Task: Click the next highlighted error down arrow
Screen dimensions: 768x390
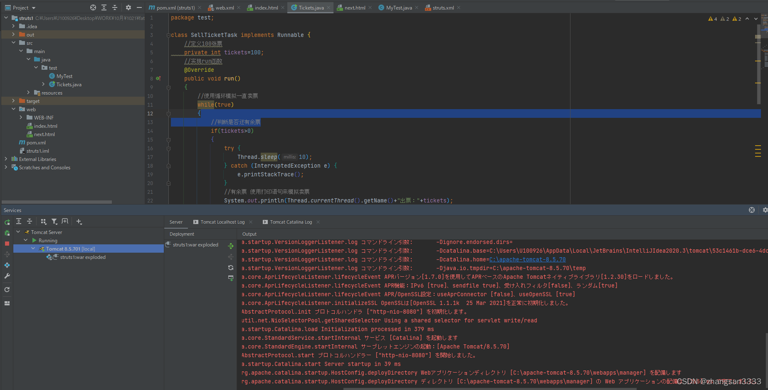Action: (756, 19)
